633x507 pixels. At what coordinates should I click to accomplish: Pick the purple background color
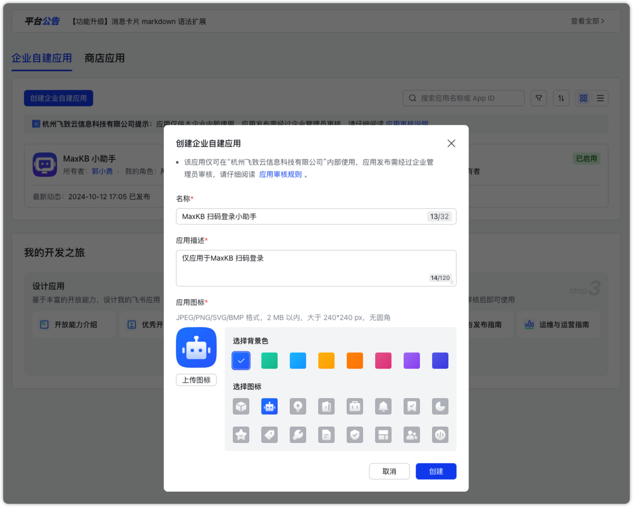(x=412, y=361)
